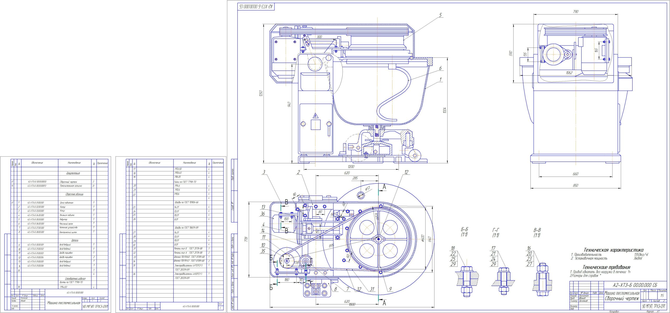Viewport: 670px width, 313px height.
Task: Select the 640 dimension beside bowl
Action: click(x=429, y=239)
